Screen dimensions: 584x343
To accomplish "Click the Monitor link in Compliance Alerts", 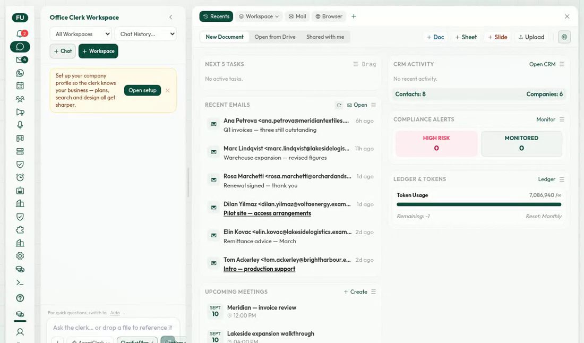I will (x=546, y=119).
